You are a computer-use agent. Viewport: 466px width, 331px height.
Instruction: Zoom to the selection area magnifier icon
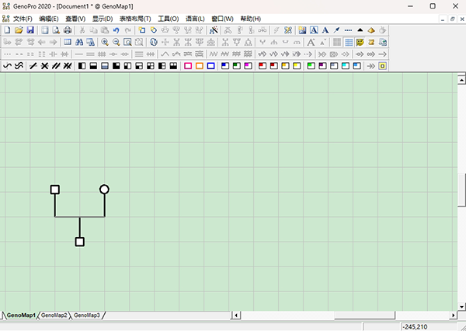coord(127,42)
